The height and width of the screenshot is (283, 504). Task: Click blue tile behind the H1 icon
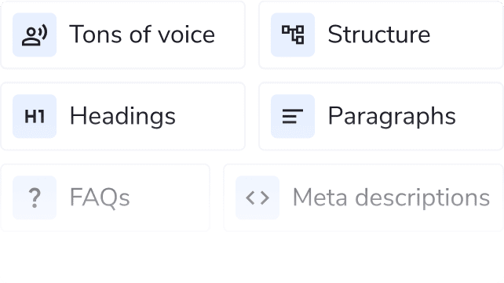[35, 116]
